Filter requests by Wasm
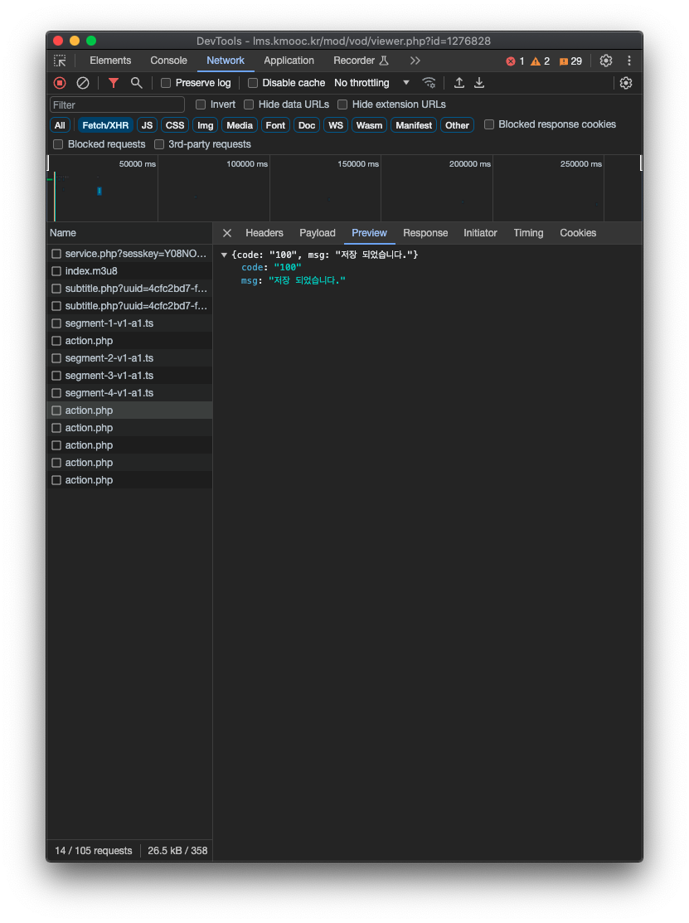689x923 pixels. [369, 125]
